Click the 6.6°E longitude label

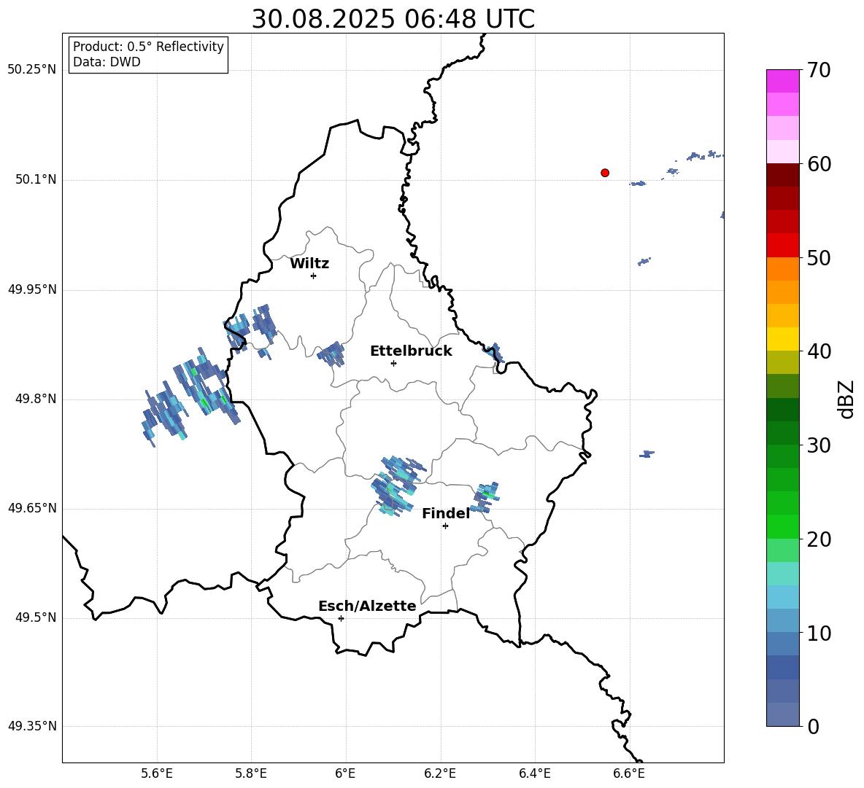(x=629, y=773)
